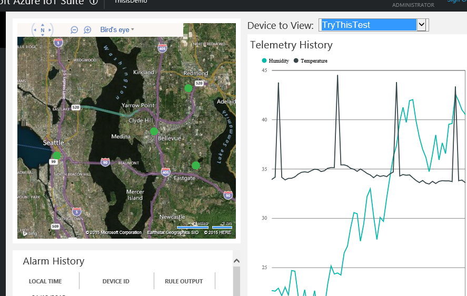
Task: Toggle the Humidity legend entry
Action: [x=275, y=60]
